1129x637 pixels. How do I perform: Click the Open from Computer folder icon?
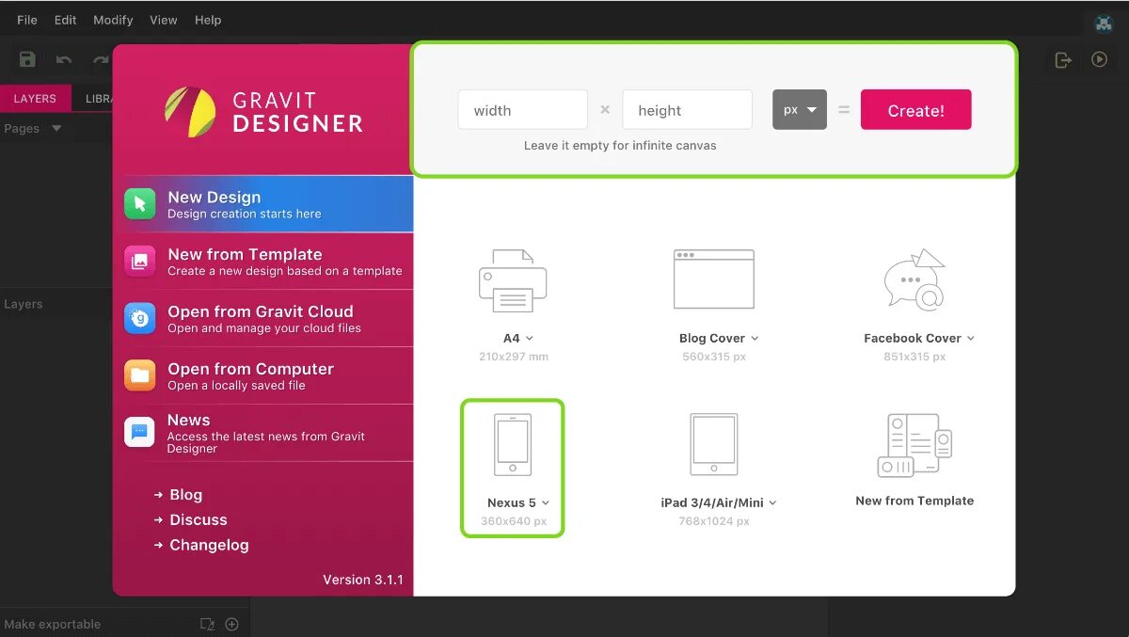tap(139, 376)
